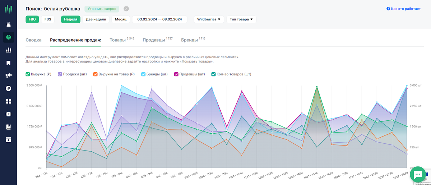Open the Wildberries marketplace dropdown

click(x=209, y=19)
